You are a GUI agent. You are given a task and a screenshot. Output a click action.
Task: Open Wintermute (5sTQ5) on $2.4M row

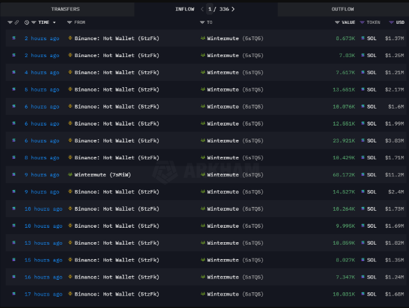click(x=235, y=192)
